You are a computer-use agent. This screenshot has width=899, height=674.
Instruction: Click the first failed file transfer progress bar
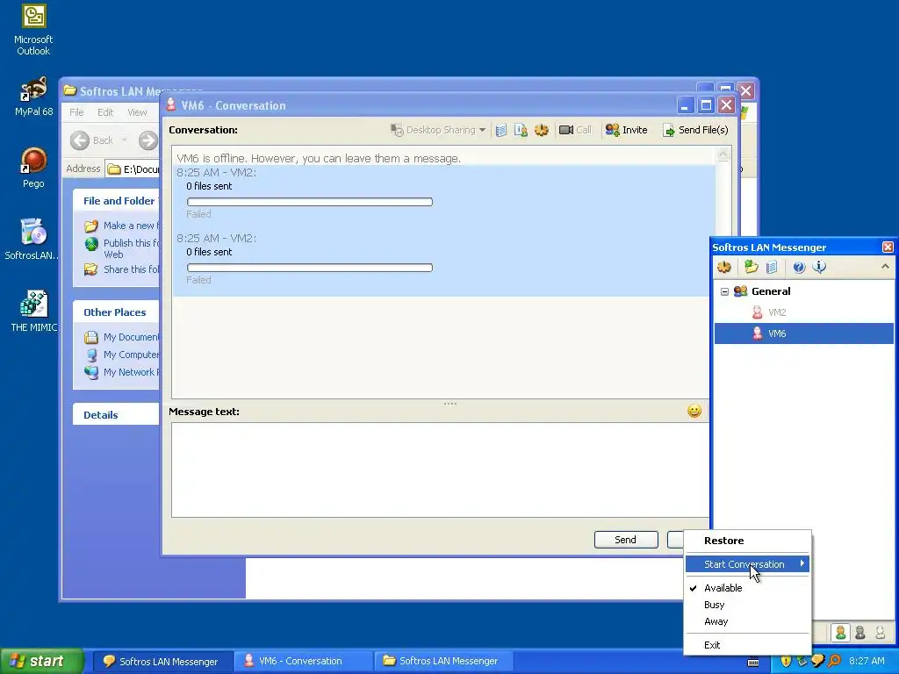point(310,202)
